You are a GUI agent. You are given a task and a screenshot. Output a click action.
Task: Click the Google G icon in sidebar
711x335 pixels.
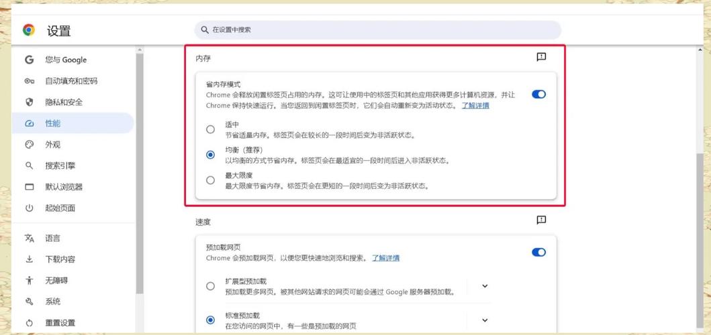(29, 60)
